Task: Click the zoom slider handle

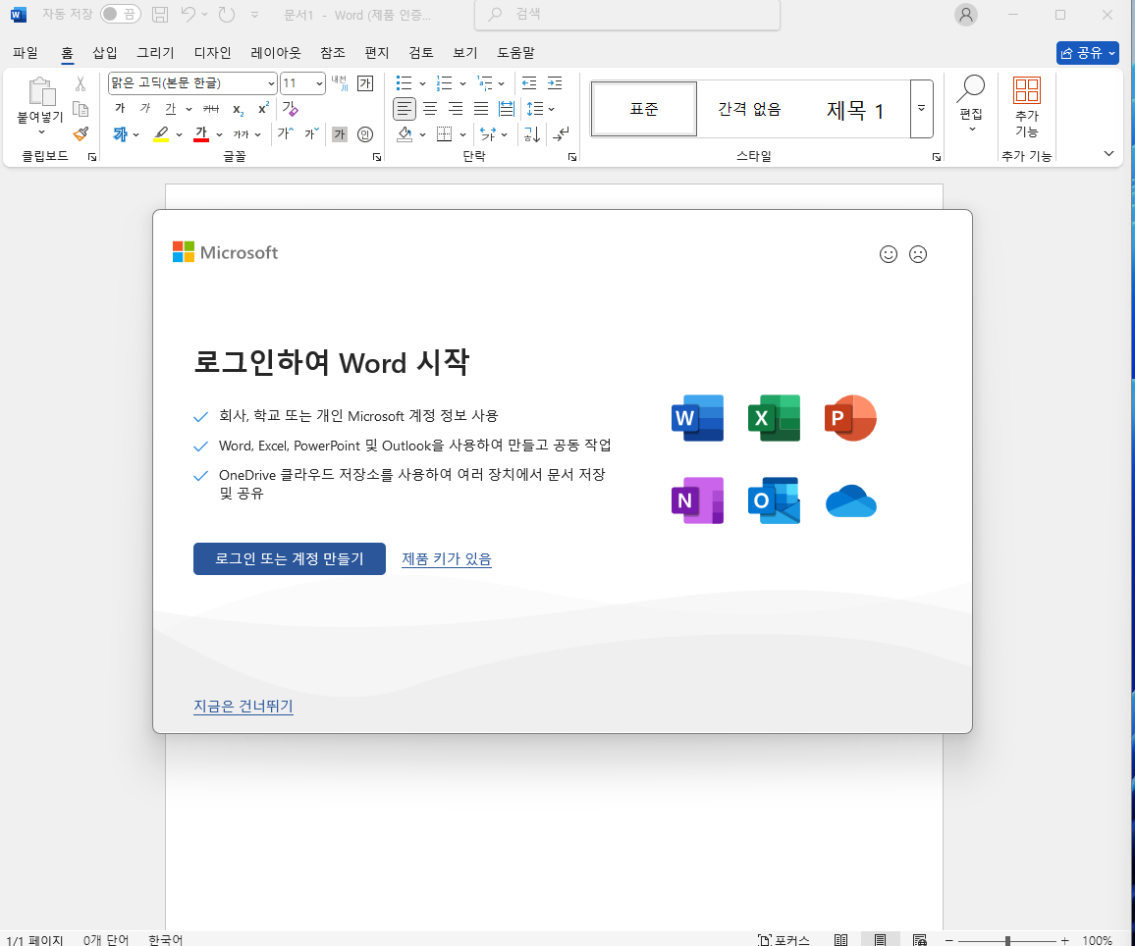Action: tap(1007, 940)
